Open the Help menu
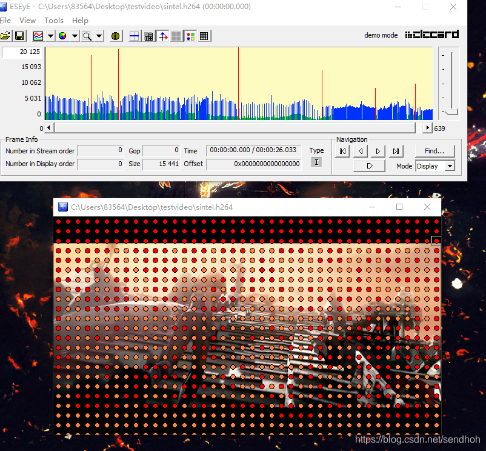486x451 pixels. 80,21
